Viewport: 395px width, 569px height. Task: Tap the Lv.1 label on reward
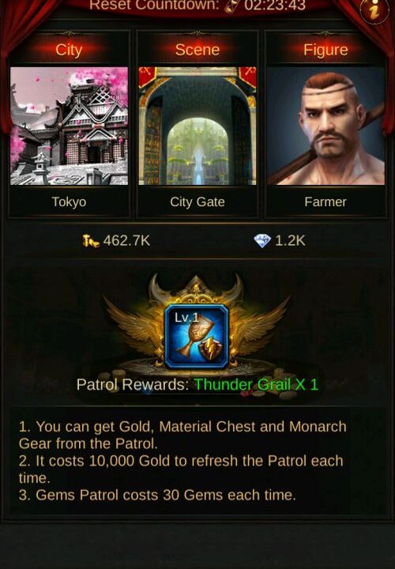186,318
